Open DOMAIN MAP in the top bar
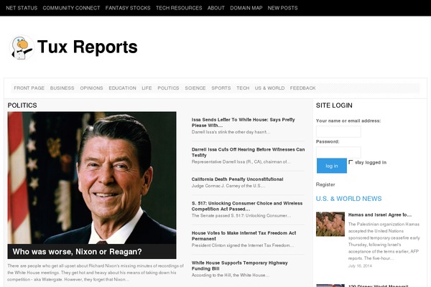Image resolution: width=431 pixels, height=287 pixels. pos(246,8)
